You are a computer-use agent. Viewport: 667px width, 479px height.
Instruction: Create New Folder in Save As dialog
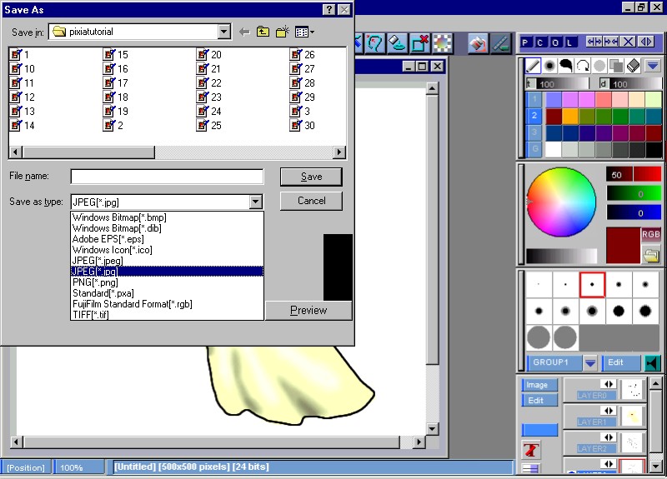coord(282,32)
